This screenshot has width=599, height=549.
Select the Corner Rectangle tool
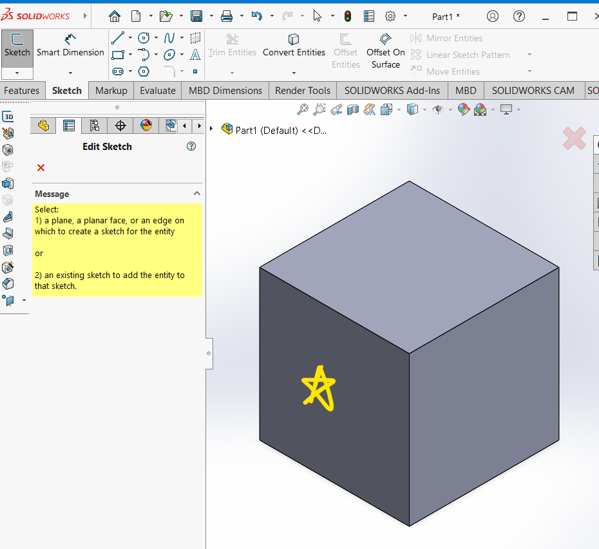coord(118,55)
